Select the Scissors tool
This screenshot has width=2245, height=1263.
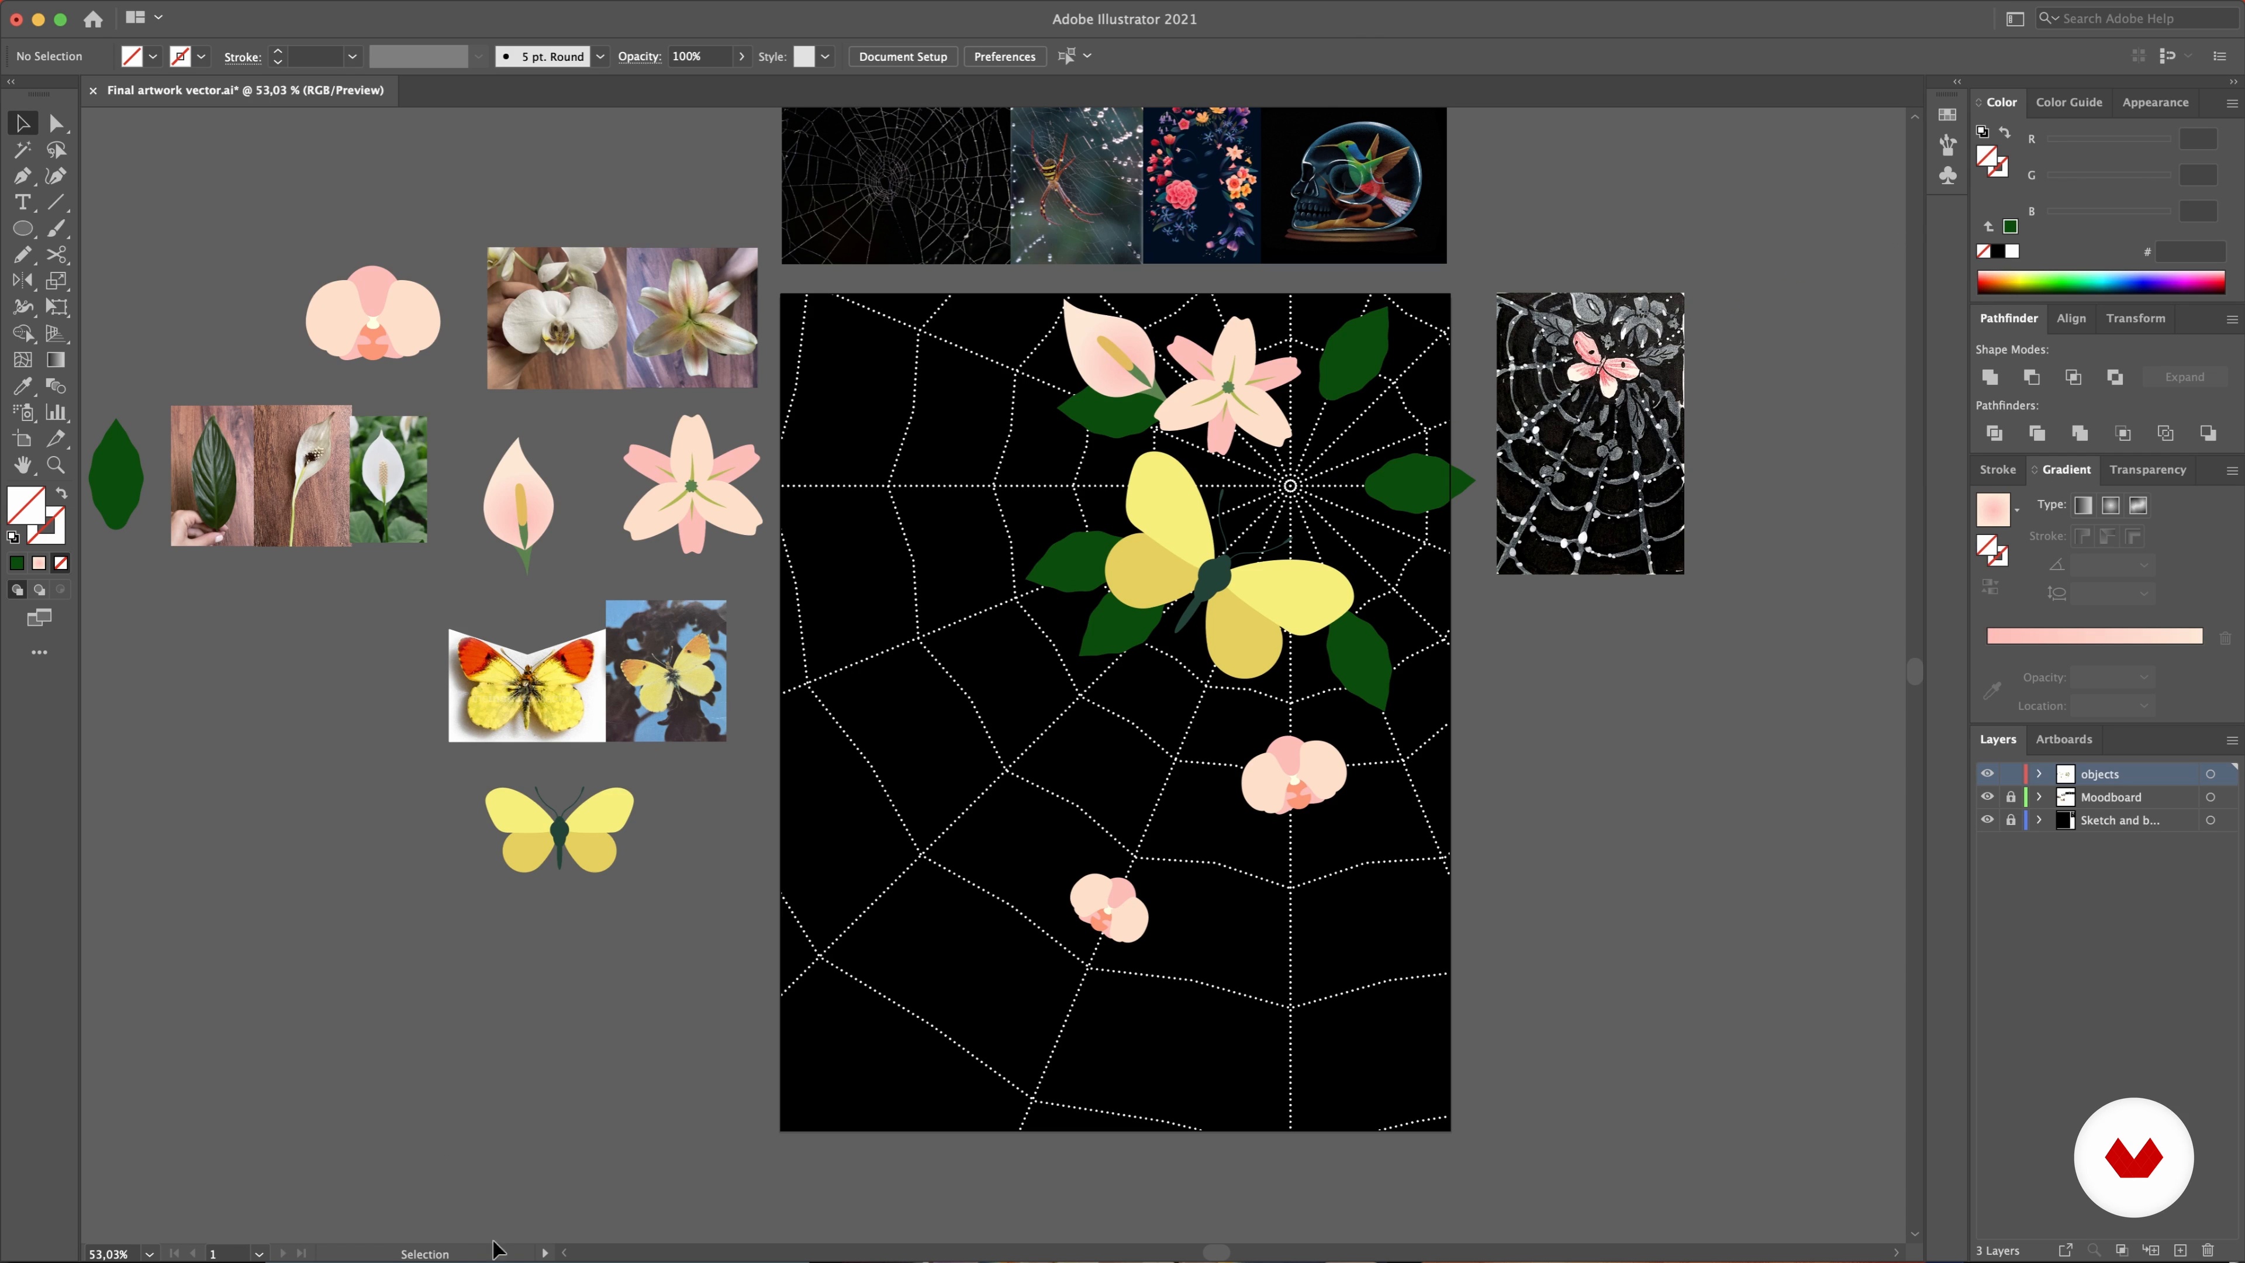57,254
